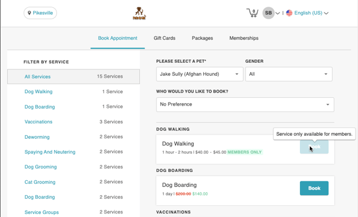358x217 pixels.
Task: Switch to Book Appointment tab
Action: point(117,38)
